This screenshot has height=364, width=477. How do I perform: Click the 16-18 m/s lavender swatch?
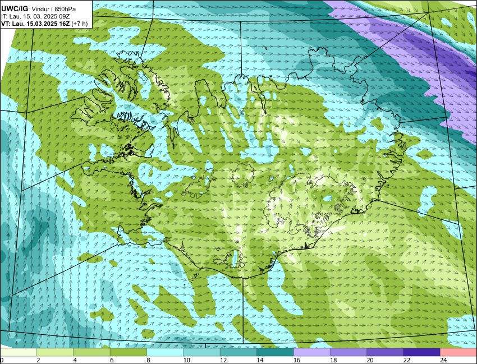[x=312, y=352]
